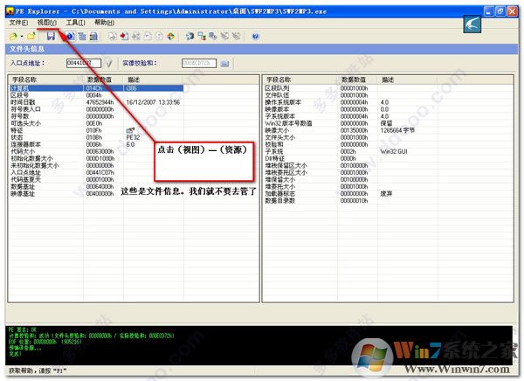Select the 映像大小 row

[x=350, y=130]
